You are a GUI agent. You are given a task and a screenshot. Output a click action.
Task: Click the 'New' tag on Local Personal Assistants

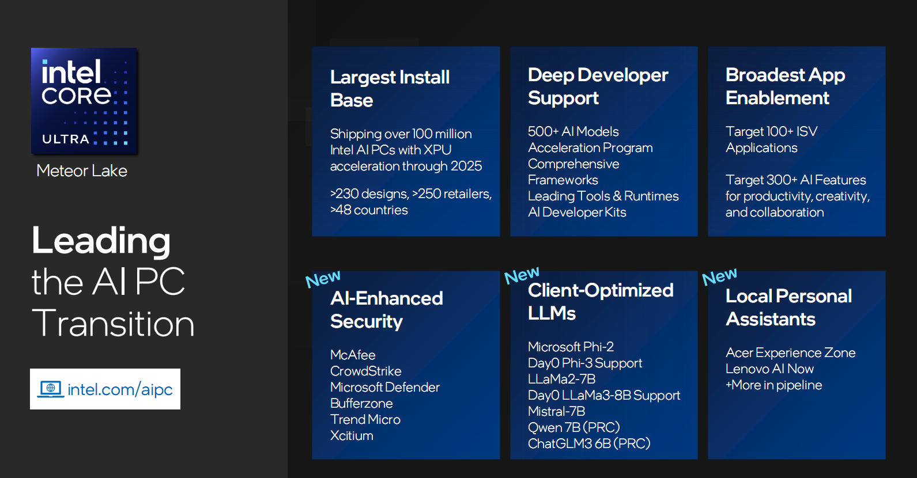click(720, 277)
